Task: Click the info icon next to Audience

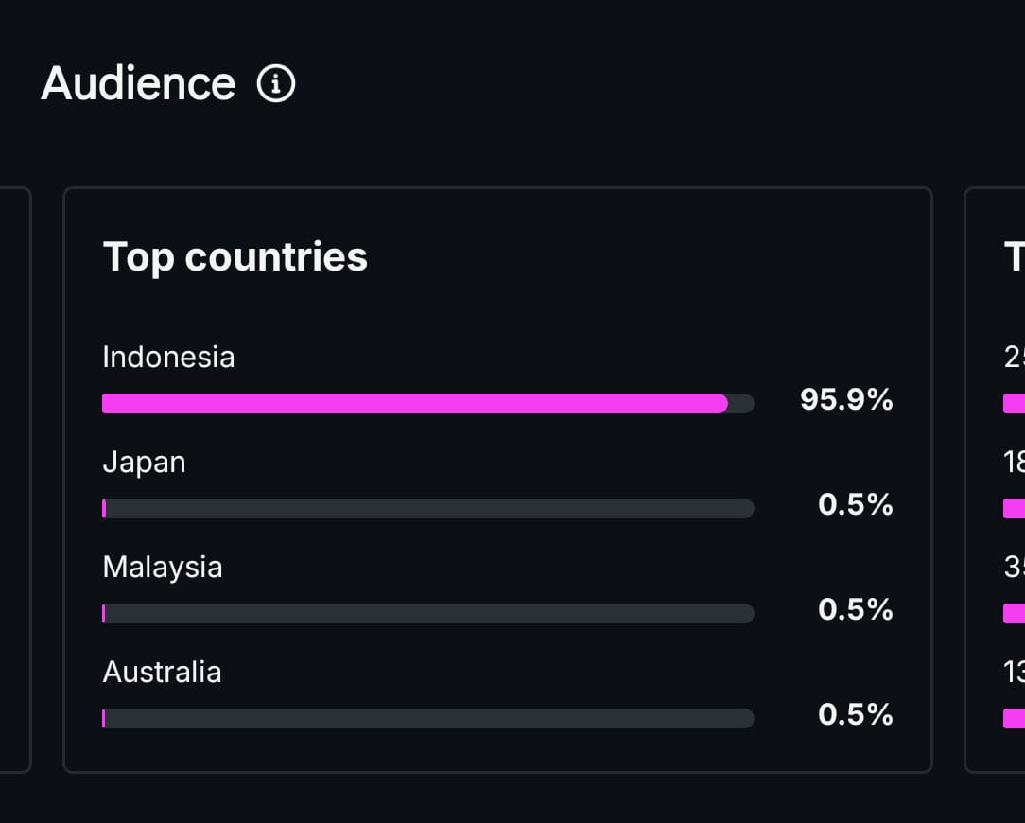Action: click(276, 84)
